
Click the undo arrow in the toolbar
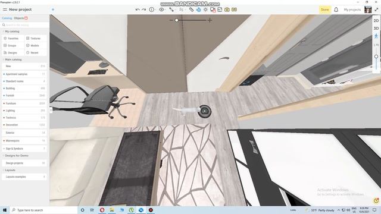(x=138, y=10)
